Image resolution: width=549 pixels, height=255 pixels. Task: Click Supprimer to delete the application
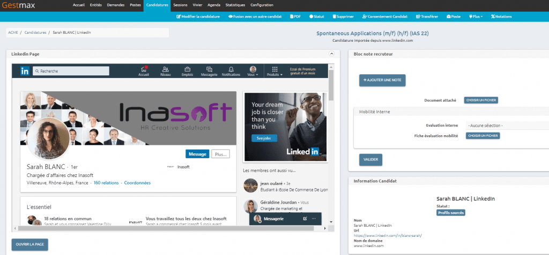[343, 17]
